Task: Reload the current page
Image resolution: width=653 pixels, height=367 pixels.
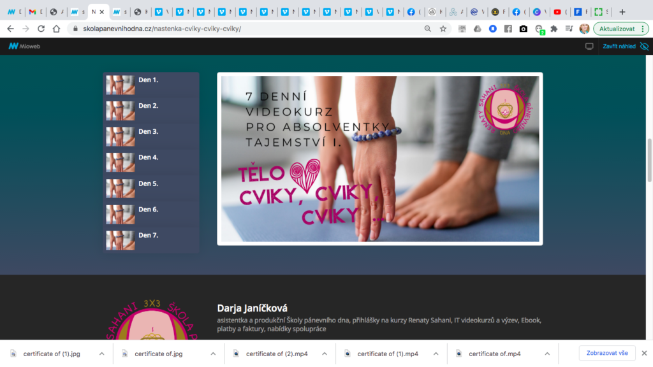Action: pyautogui.click(x=41, y=29)
